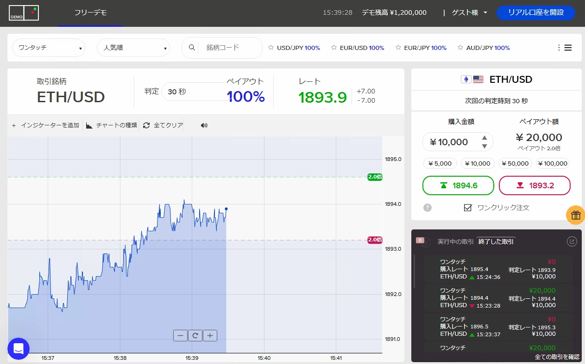This screenshot has width=585, height=364.
Task: Open チャートの種類 chart type selector
Action: pos(112,125)
